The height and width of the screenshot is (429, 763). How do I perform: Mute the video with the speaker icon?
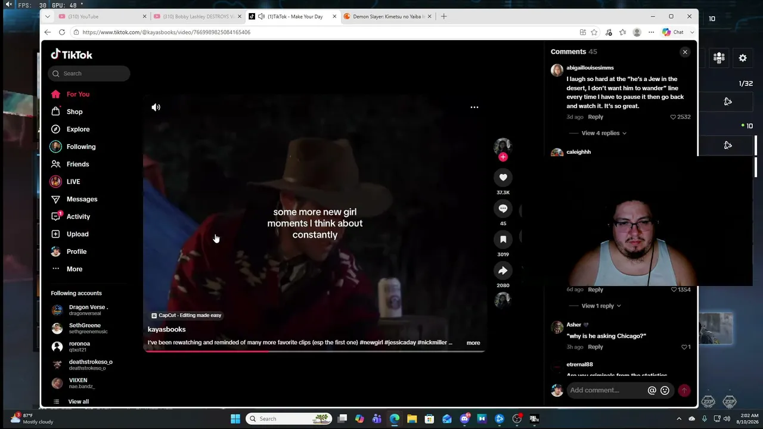tap(156, 107)
